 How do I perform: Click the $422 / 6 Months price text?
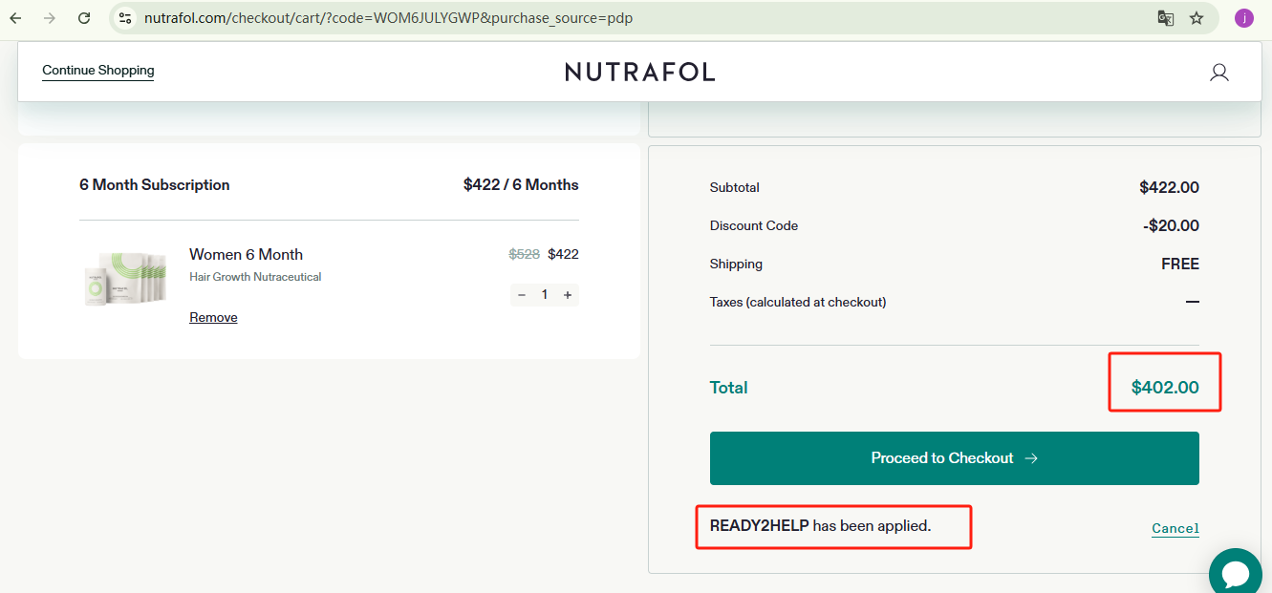(x=521, y=184)
